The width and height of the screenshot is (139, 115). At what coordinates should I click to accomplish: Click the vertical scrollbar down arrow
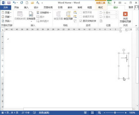(137, 106)
